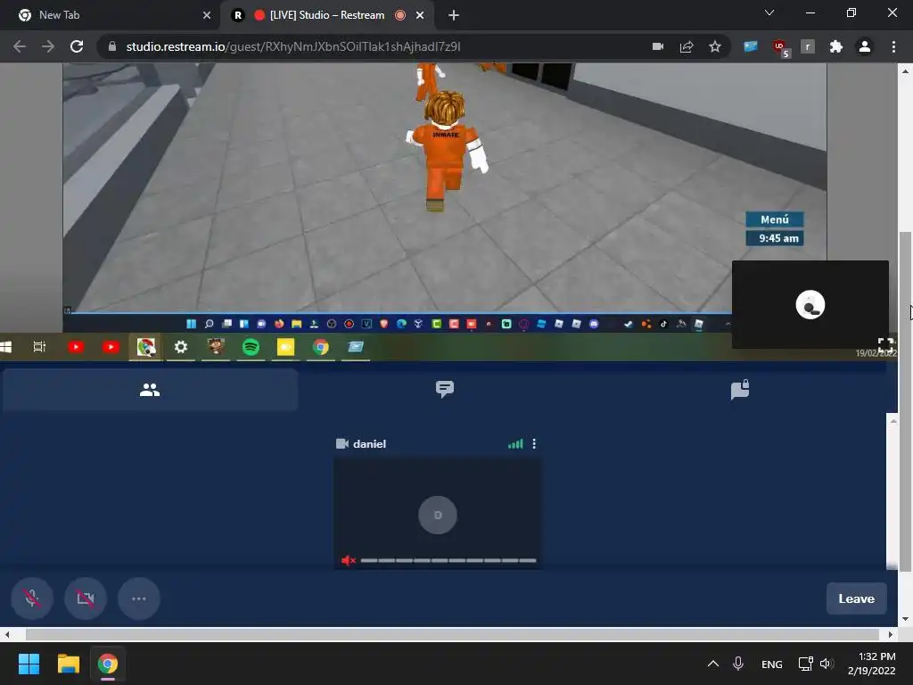Image resolution: width=913 pixels, height=685 pixels.
Task: Focus the studio.restream.io address bar
Action: coord(373,46)
